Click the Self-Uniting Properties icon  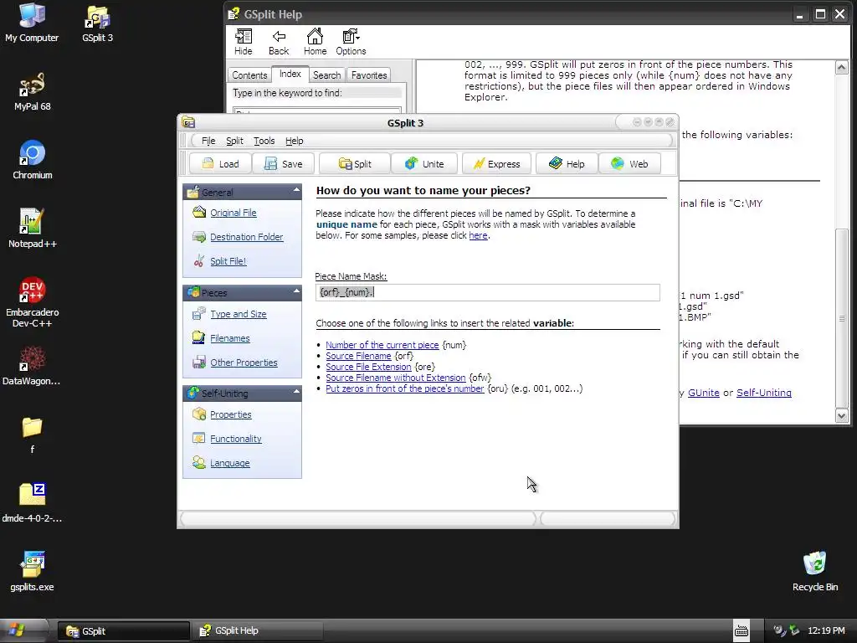coord(199,414)
